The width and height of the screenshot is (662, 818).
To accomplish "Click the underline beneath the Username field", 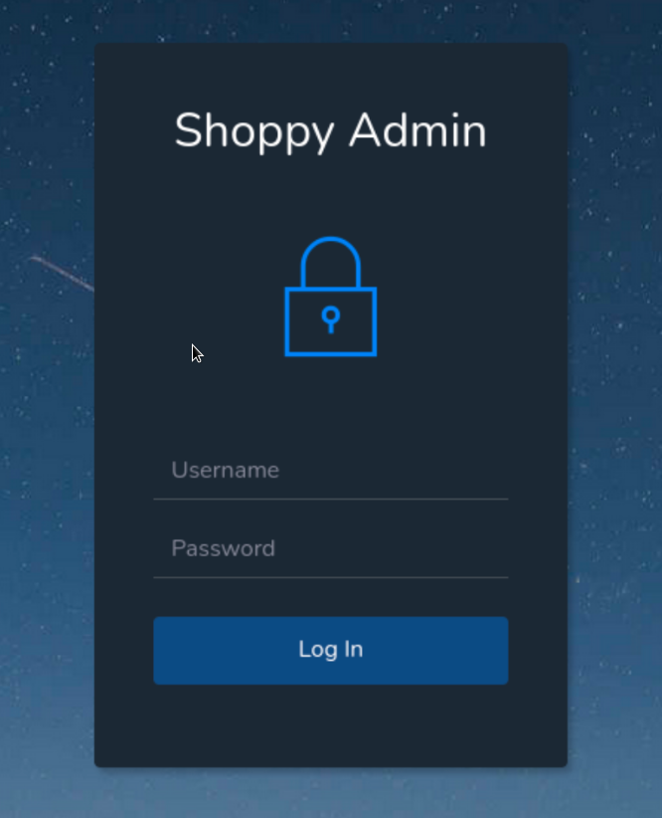I will coord(330,500).
